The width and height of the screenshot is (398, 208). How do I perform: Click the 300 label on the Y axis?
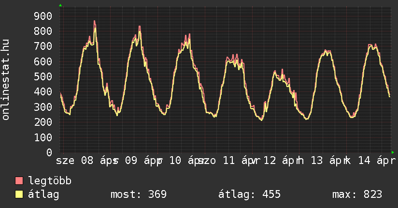[43, 107]
